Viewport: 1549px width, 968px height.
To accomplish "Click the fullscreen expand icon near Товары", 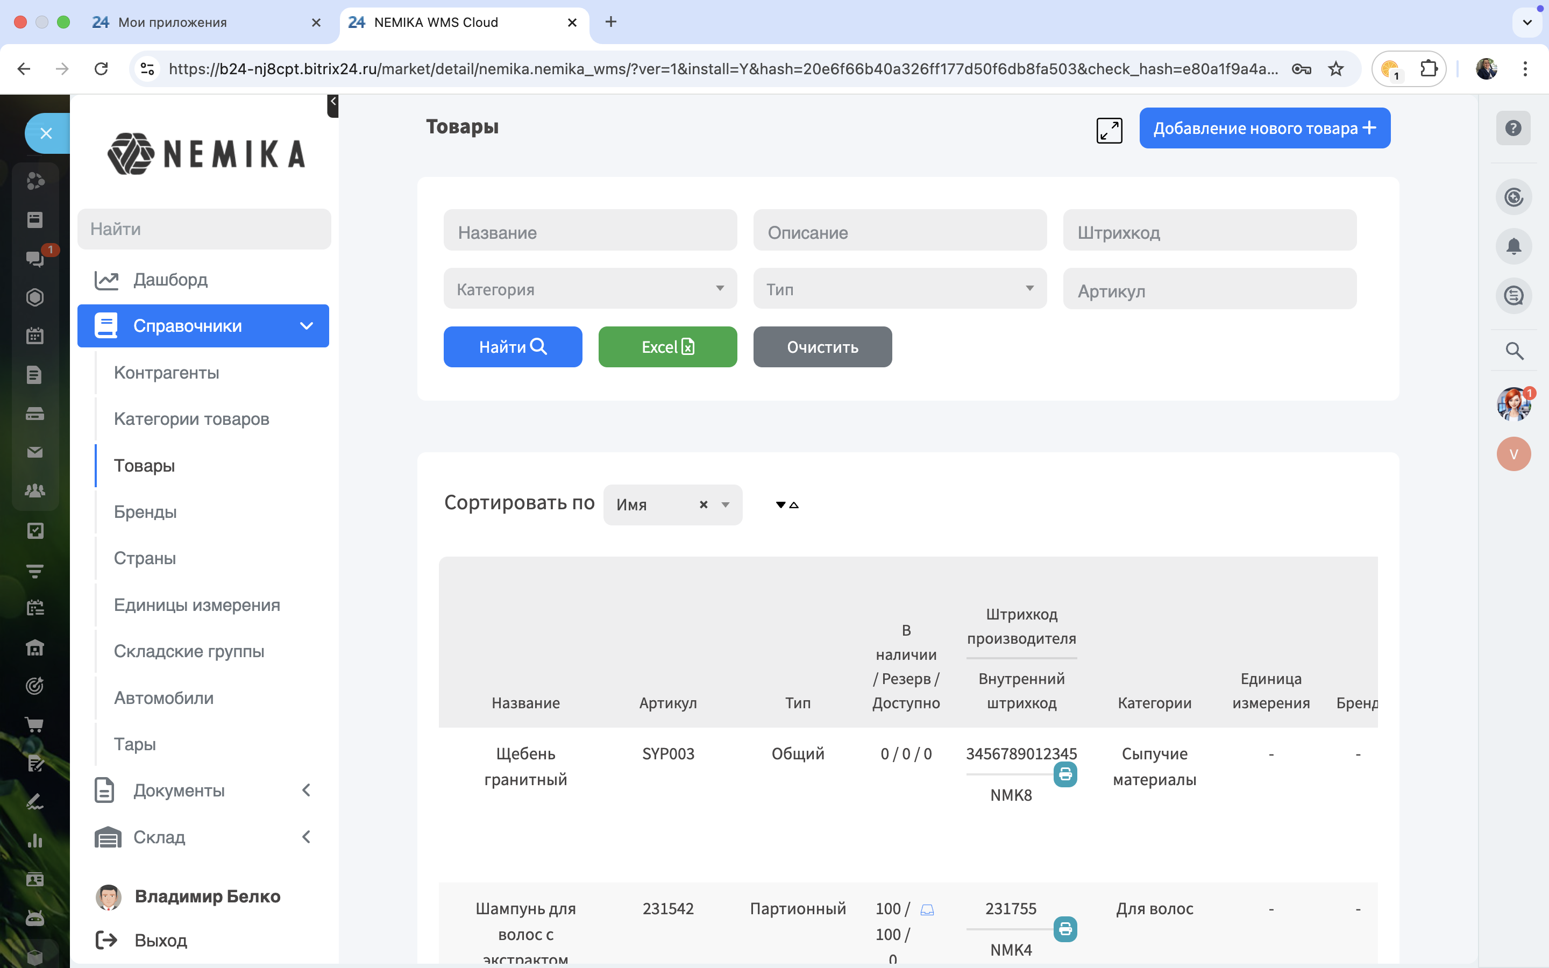I will pyautogui.click(x=1109, y=131).
